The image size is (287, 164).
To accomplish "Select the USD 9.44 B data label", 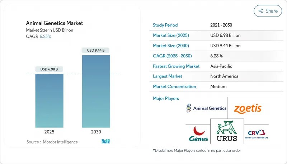I will click(x=96, y=50).
